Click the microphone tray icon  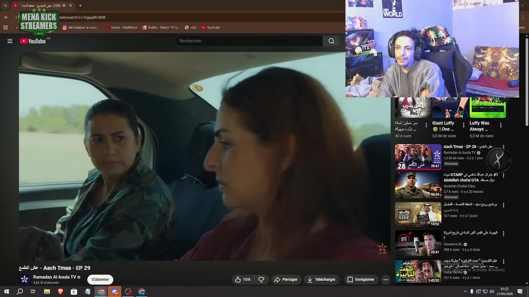point(472,292)
